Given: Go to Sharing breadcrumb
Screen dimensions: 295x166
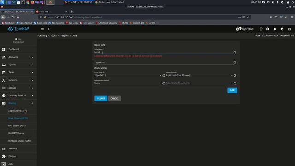Looking at the screenshot, I should tap(43, 36).
